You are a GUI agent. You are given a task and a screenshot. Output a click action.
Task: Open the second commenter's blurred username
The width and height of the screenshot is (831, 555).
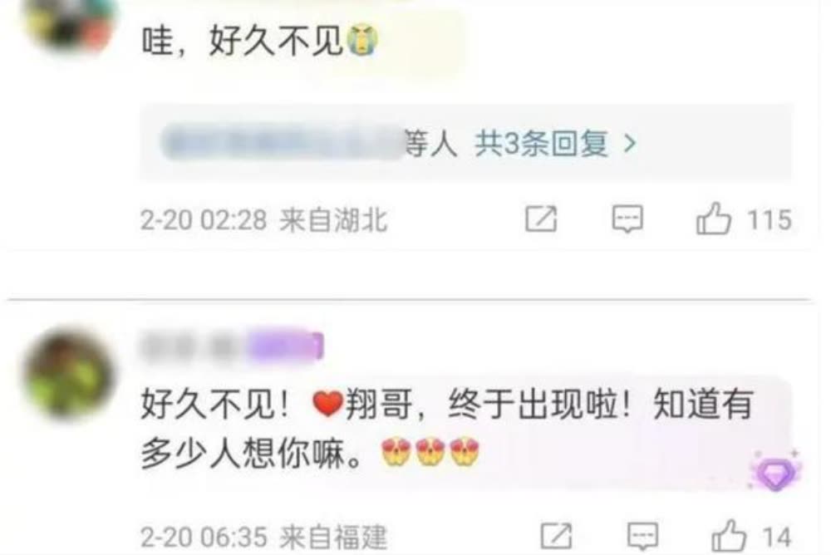(193, 346)
